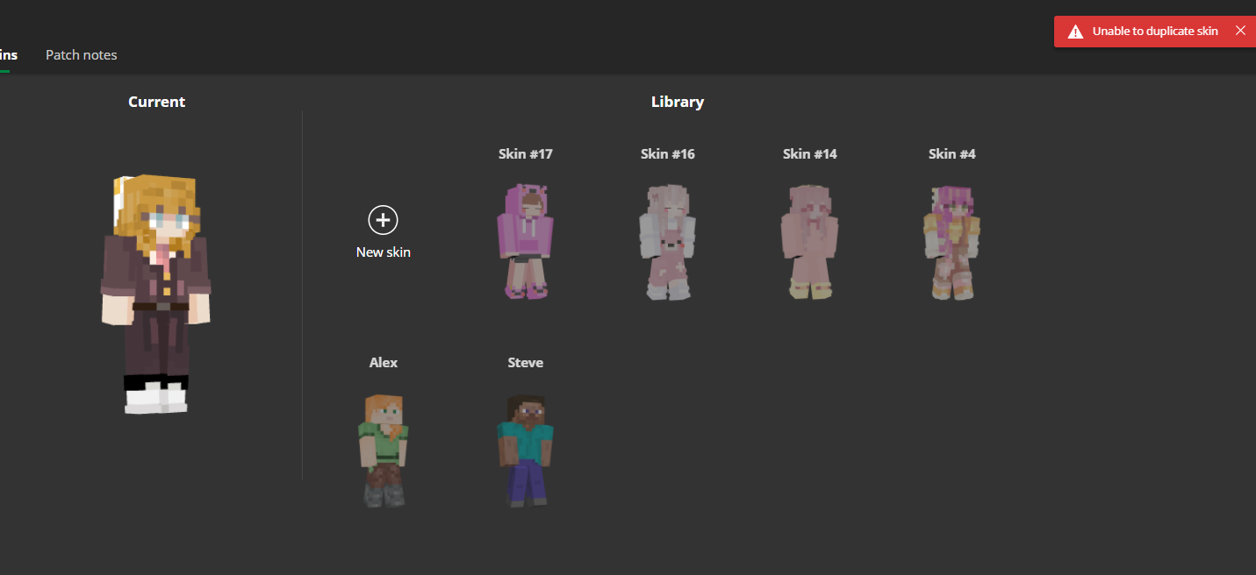Click the warning triangle icon in the error toast
This screenshot has height=575, width=1256.
(1075, 32)
